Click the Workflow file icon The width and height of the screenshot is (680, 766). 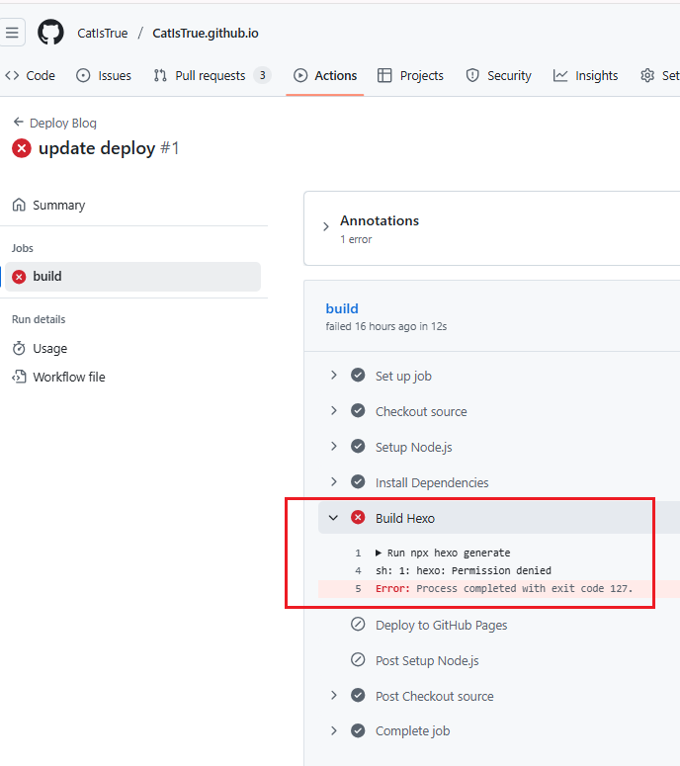click(x=19, y=377)
